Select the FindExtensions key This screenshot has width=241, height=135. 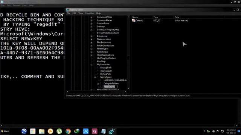pos(104,42)
